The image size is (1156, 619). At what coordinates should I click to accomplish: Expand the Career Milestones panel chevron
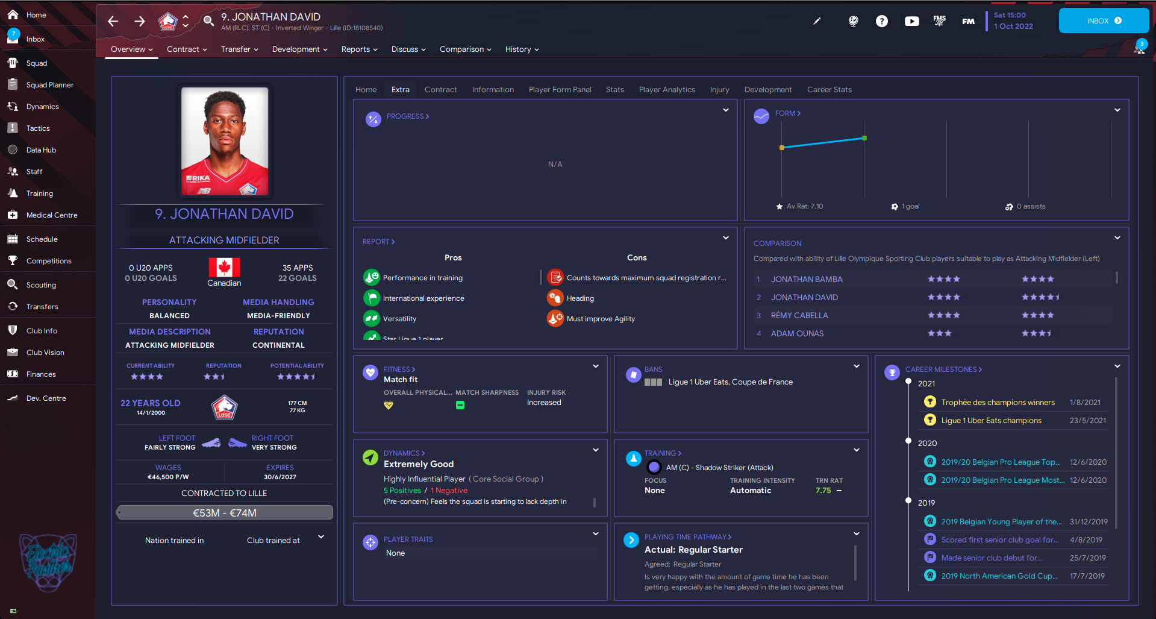(x=1117, y=366)
